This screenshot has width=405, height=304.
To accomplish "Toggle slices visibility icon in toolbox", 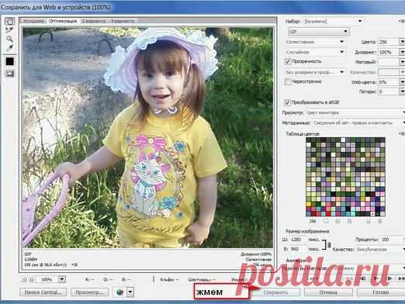I will (10, 74).
